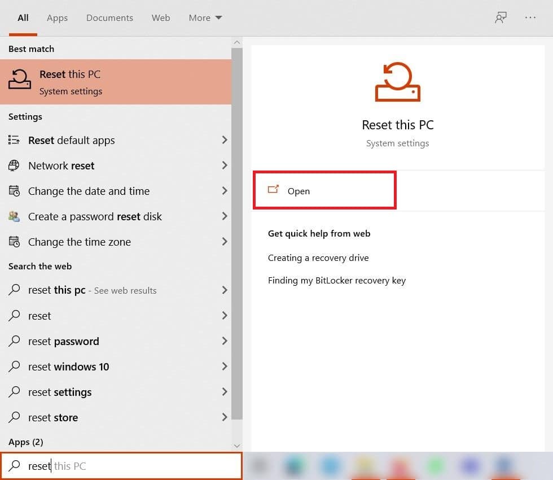The width and height of the screenshot is (553, 480).
Task: Open the three-dot options menu
Action: coord(530,18)
